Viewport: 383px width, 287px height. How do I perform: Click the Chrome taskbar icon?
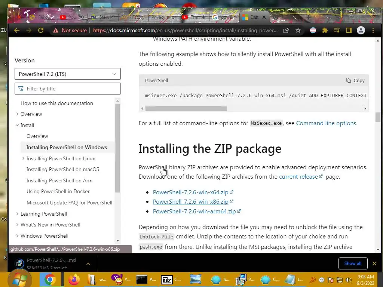pyautogui.click(x=50, y=280)
